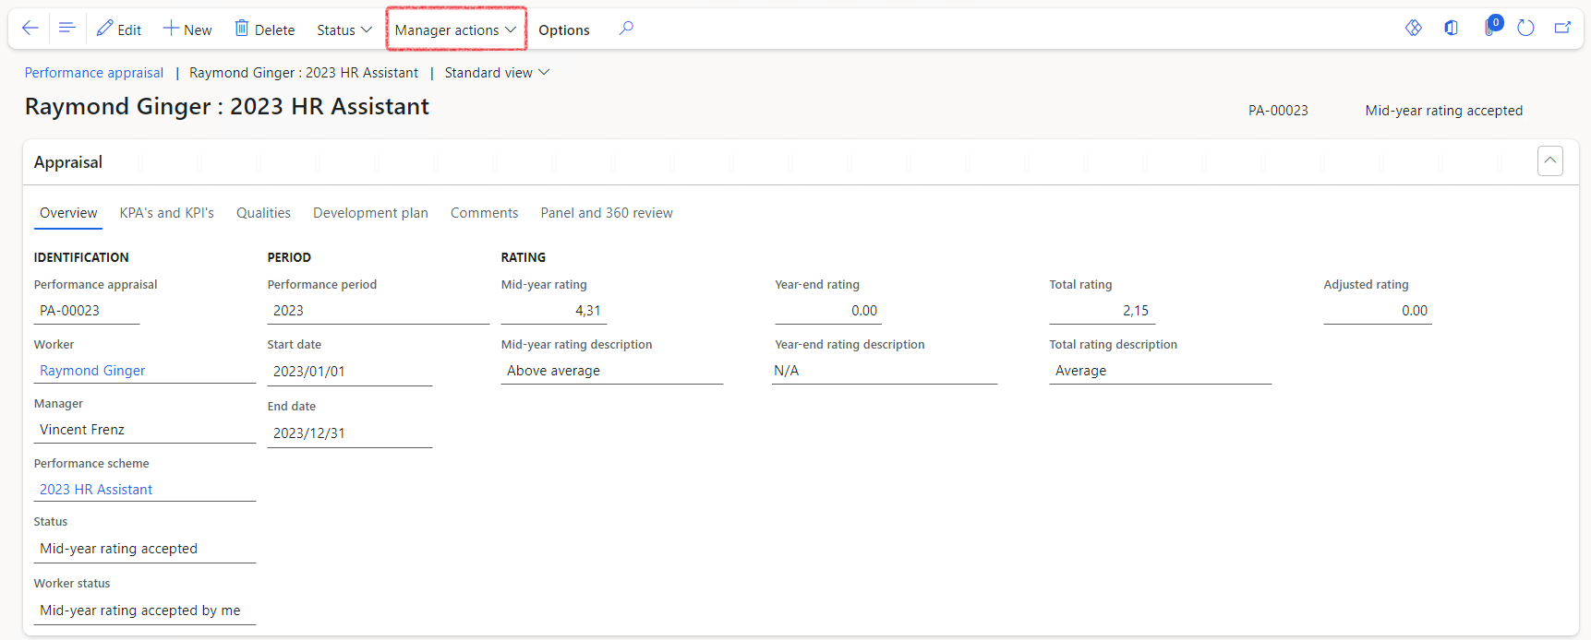1591x640 pixels.
Task: Click the search magnifier icon
Action: point(626,29)
